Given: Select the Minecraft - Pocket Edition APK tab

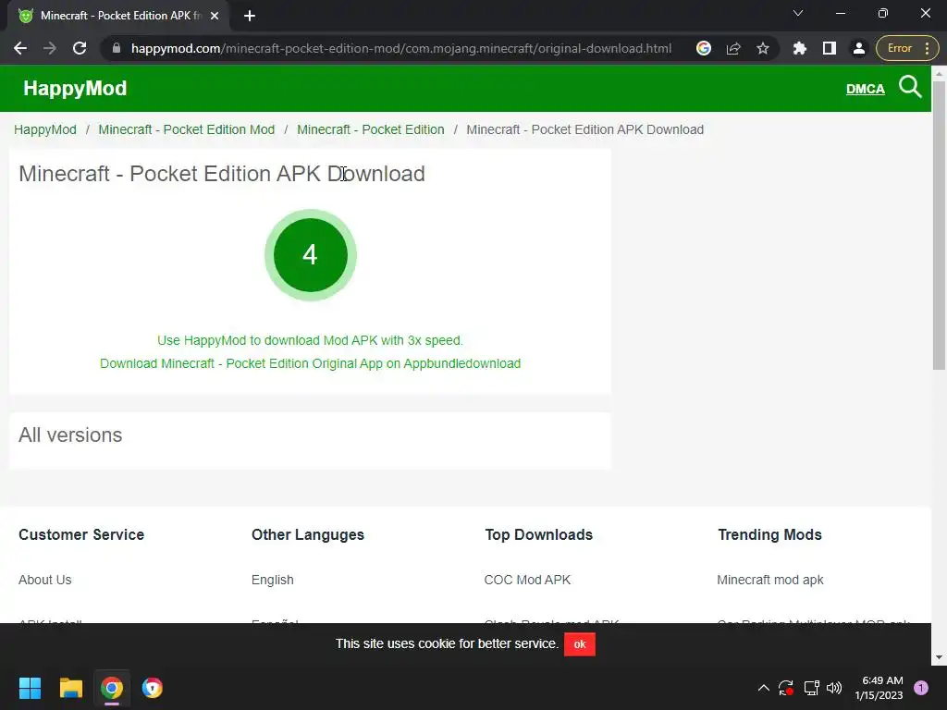Looking at the screenshot, I should pos(119,16).
